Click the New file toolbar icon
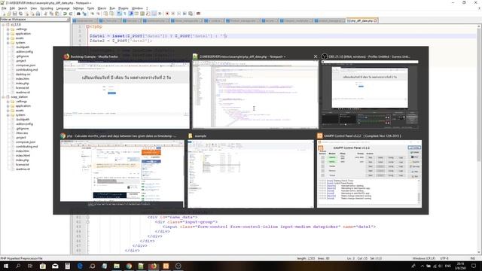 [x=3, y=14]
